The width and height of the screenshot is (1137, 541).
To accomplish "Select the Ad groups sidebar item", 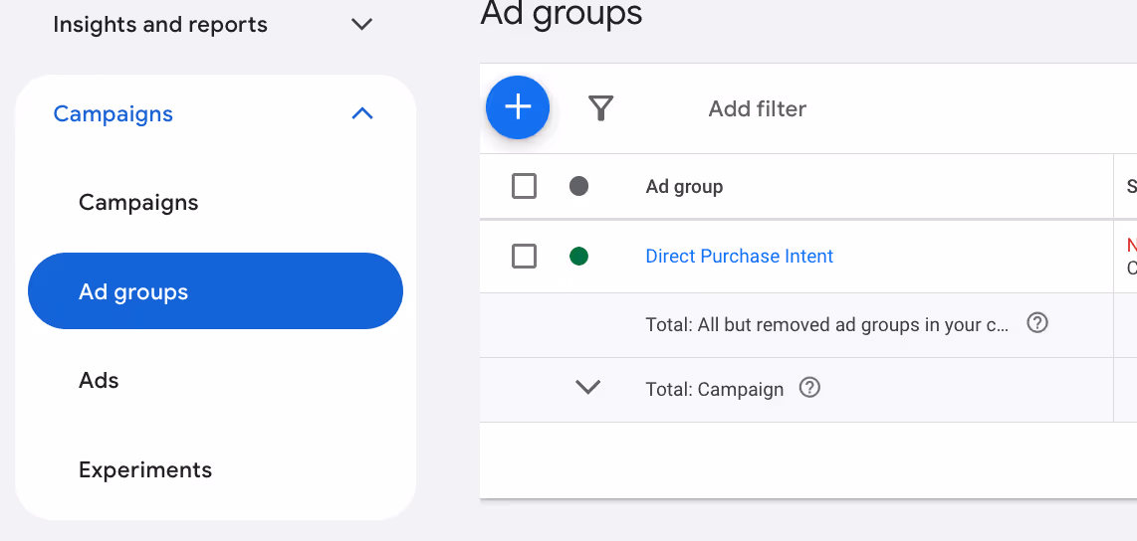I will 215,291.
